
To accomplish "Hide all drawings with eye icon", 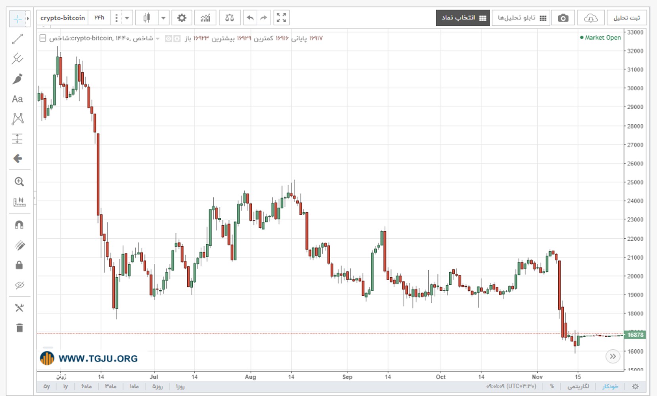I will click(x=19, y=285).
